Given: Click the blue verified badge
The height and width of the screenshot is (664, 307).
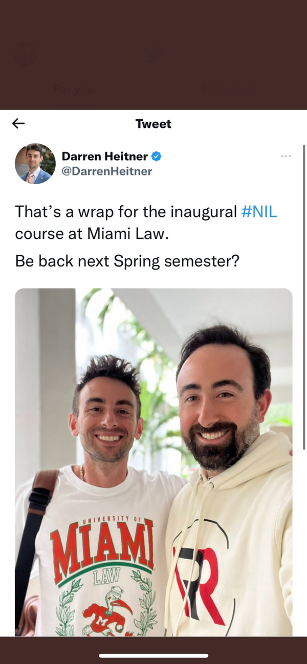Looking at the screenshot, I should click(156, 156).
